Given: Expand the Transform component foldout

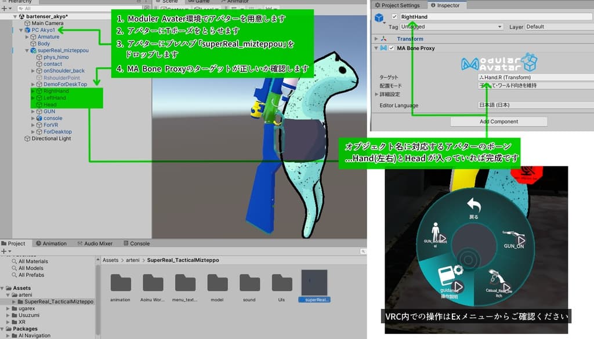Looking at the screenshot, I should click(x=376, y=39).
